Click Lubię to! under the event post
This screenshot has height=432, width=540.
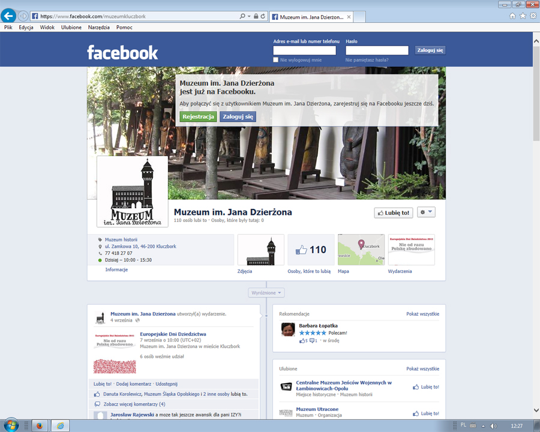click(102, 384)
